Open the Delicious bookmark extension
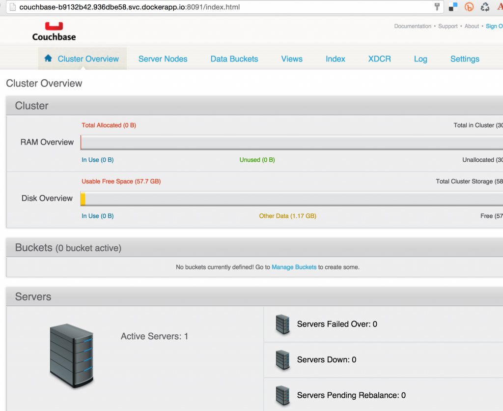Viewport: 503px width, 411px height. click(x=453, y=7)
